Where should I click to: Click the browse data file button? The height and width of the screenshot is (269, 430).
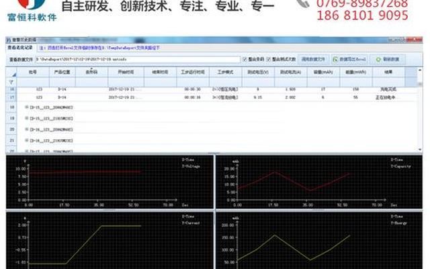click(x=313, y=59)
